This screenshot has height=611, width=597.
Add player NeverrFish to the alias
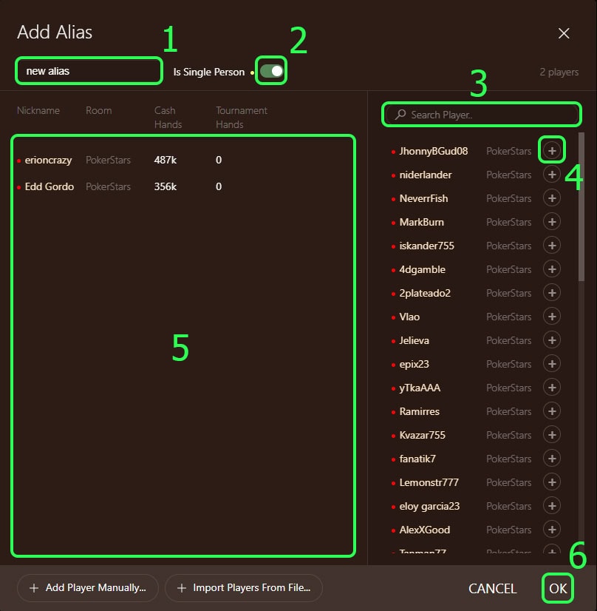tap(552, 198)
